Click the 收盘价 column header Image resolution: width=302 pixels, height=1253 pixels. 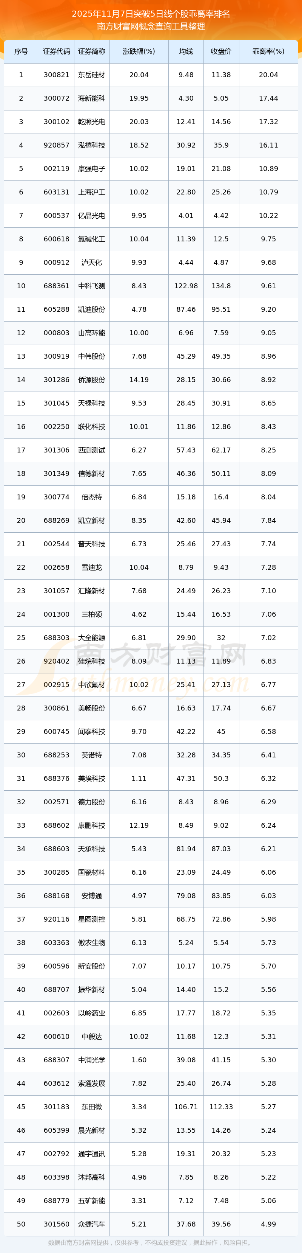point(221,51)
